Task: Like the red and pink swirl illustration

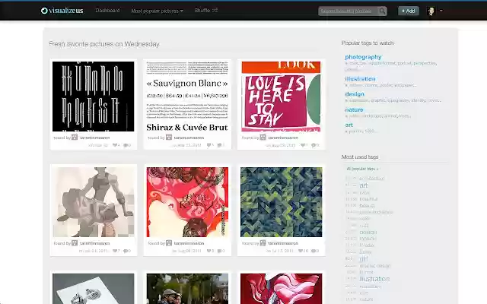Action: [210, 251]
